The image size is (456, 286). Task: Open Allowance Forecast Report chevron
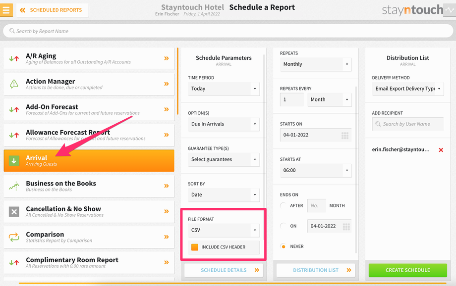coord(167,135)
